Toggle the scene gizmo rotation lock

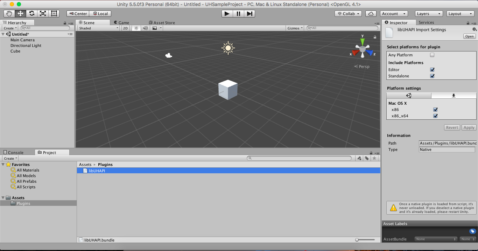tap(375, 37)
